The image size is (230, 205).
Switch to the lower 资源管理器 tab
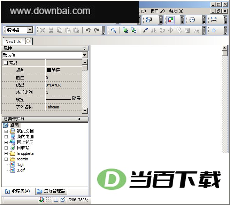[51, 191]
